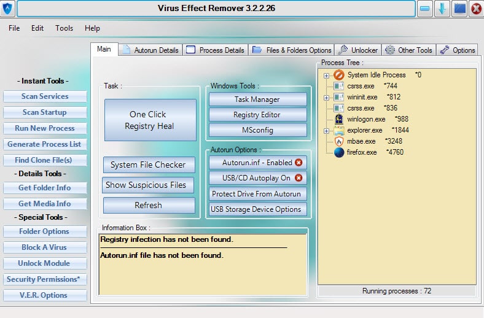484x318 pixels.
Task: Launch Task Manager from Windows Tools
Action: pyautogui.click(x=257, y=99)
